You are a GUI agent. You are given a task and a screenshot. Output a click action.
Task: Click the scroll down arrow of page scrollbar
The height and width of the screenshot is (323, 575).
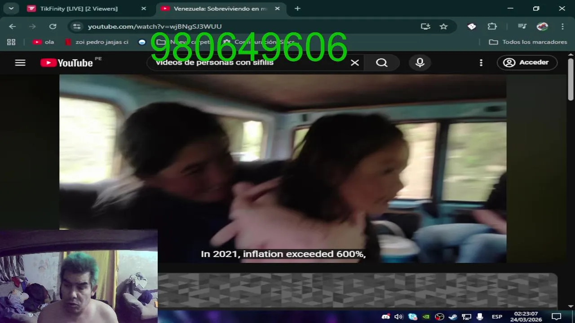point(571,306)
